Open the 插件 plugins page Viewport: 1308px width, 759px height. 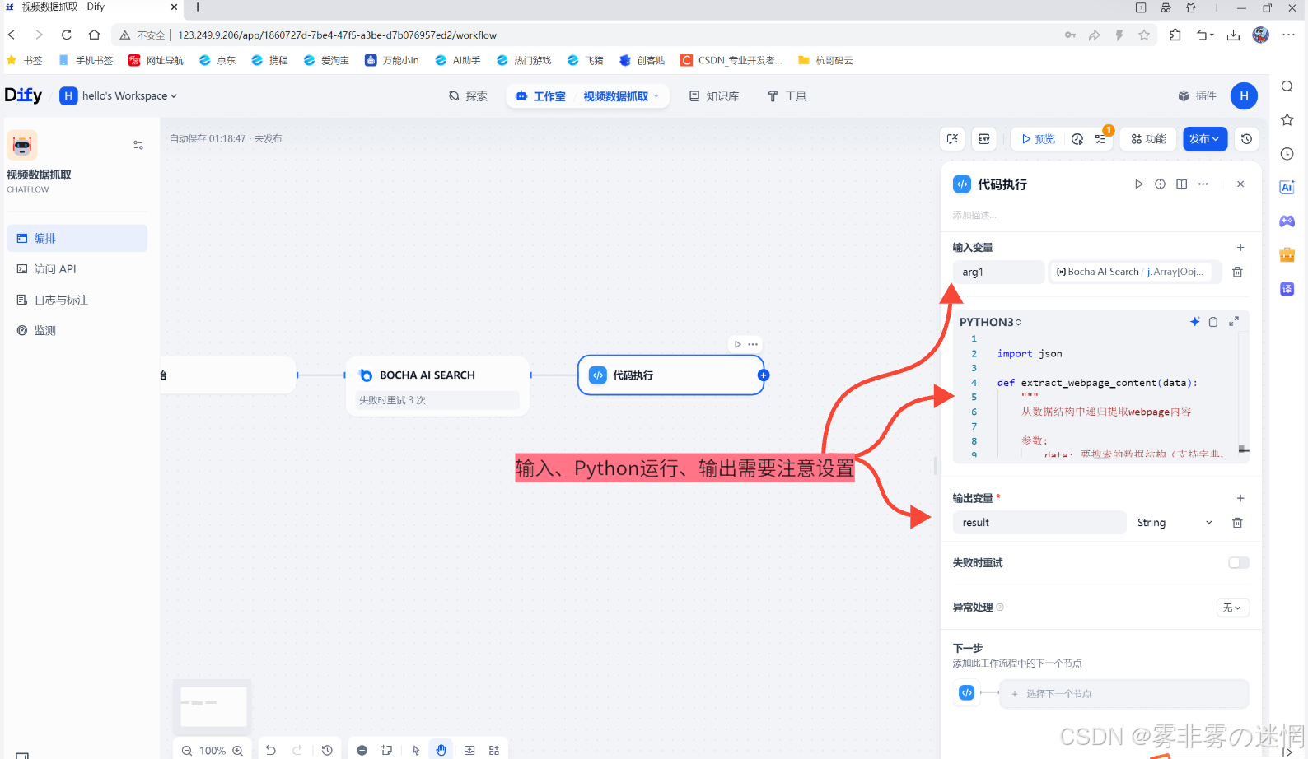point(1197,96)
